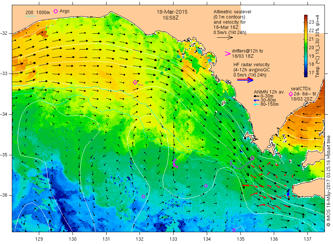
Task: Click the '137' longitude axis label
Action: (307, 239)
